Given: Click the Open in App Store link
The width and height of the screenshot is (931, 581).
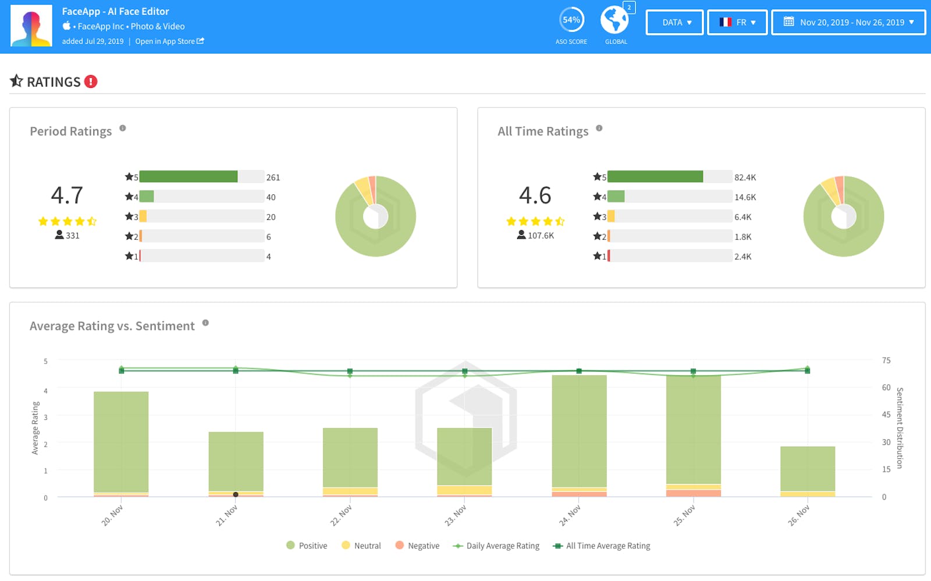Looking at the screenshot, I should click(x=169, y=41).
